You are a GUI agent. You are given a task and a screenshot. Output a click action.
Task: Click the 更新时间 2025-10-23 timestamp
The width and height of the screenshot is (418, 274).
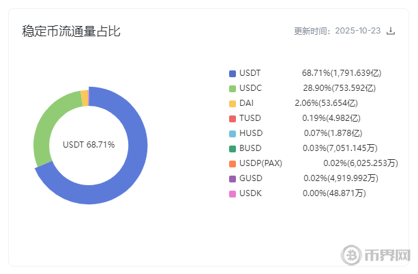[x=337, y=31]
